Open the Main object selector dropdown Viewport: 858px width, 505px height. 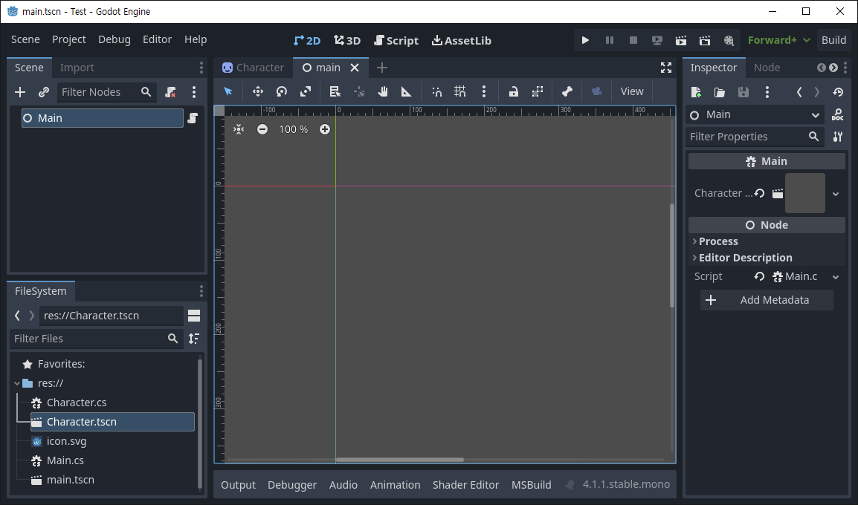(x=755, y=115)
